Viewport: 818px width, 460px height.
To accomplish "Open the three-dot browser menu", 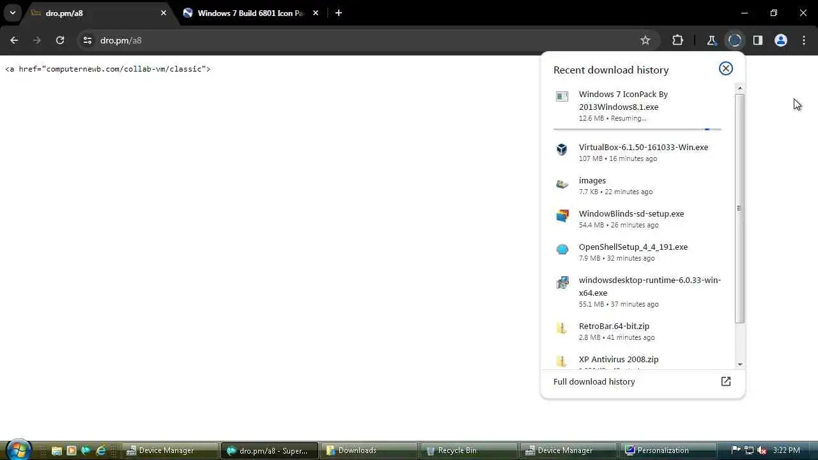I will (x=804, y=40).
